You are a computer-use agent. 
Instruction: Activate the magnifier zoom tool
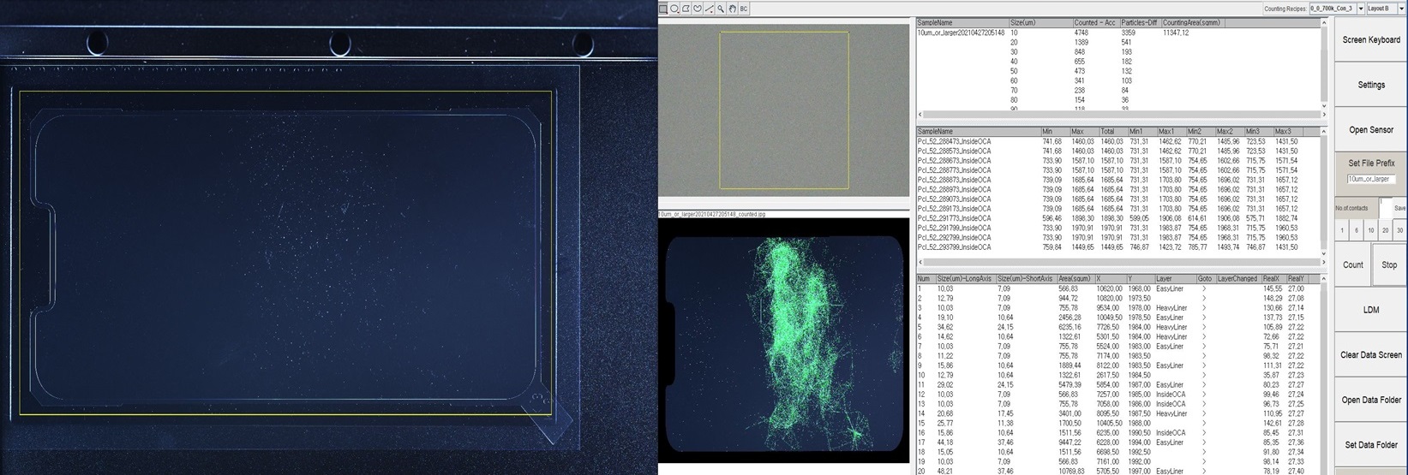[721, 9]
